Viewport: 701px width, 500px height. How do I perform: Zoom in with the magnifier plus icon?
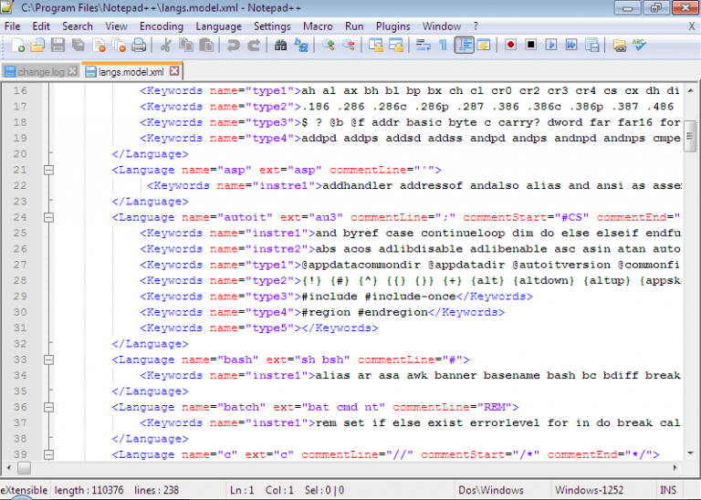click(329, 45)
